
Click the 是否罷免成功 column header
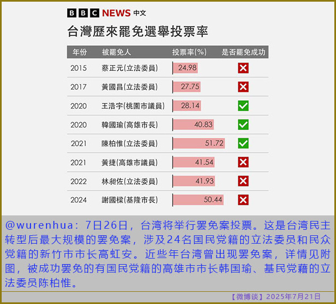click(243, 52)
